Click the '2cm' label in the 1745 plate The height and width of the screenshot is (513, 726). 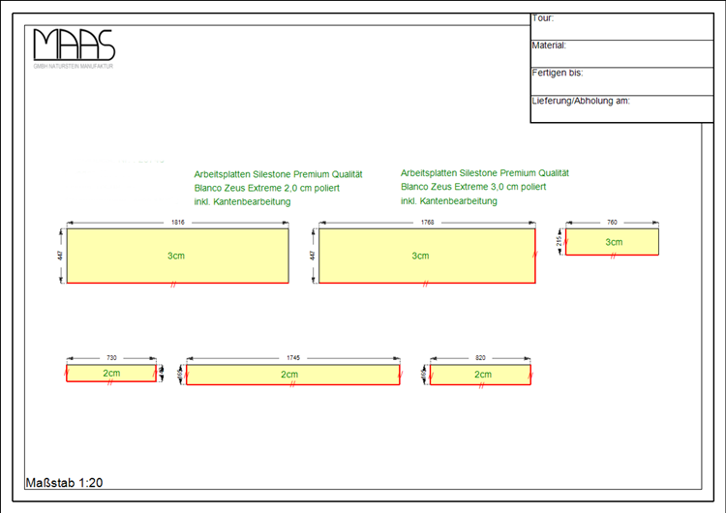(x=289, y=375)
